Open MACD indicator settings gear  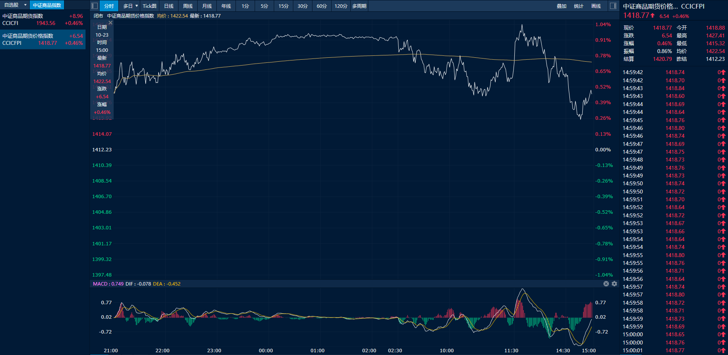point(614,284)
